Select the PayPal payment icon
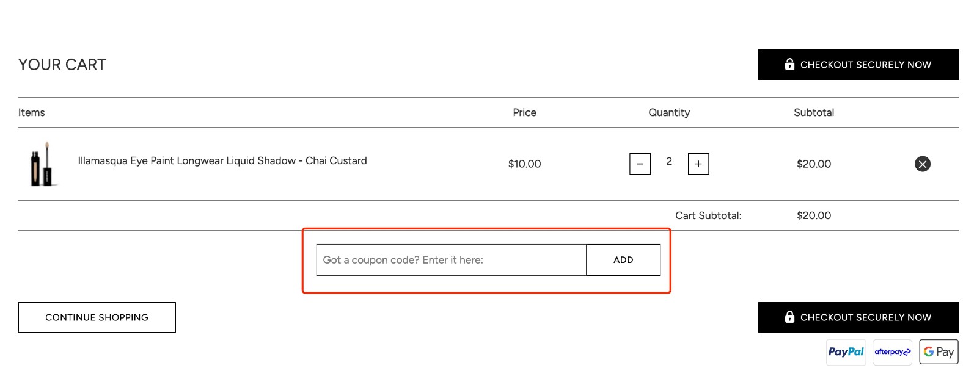The image size is (977, 382). [846, 351]
